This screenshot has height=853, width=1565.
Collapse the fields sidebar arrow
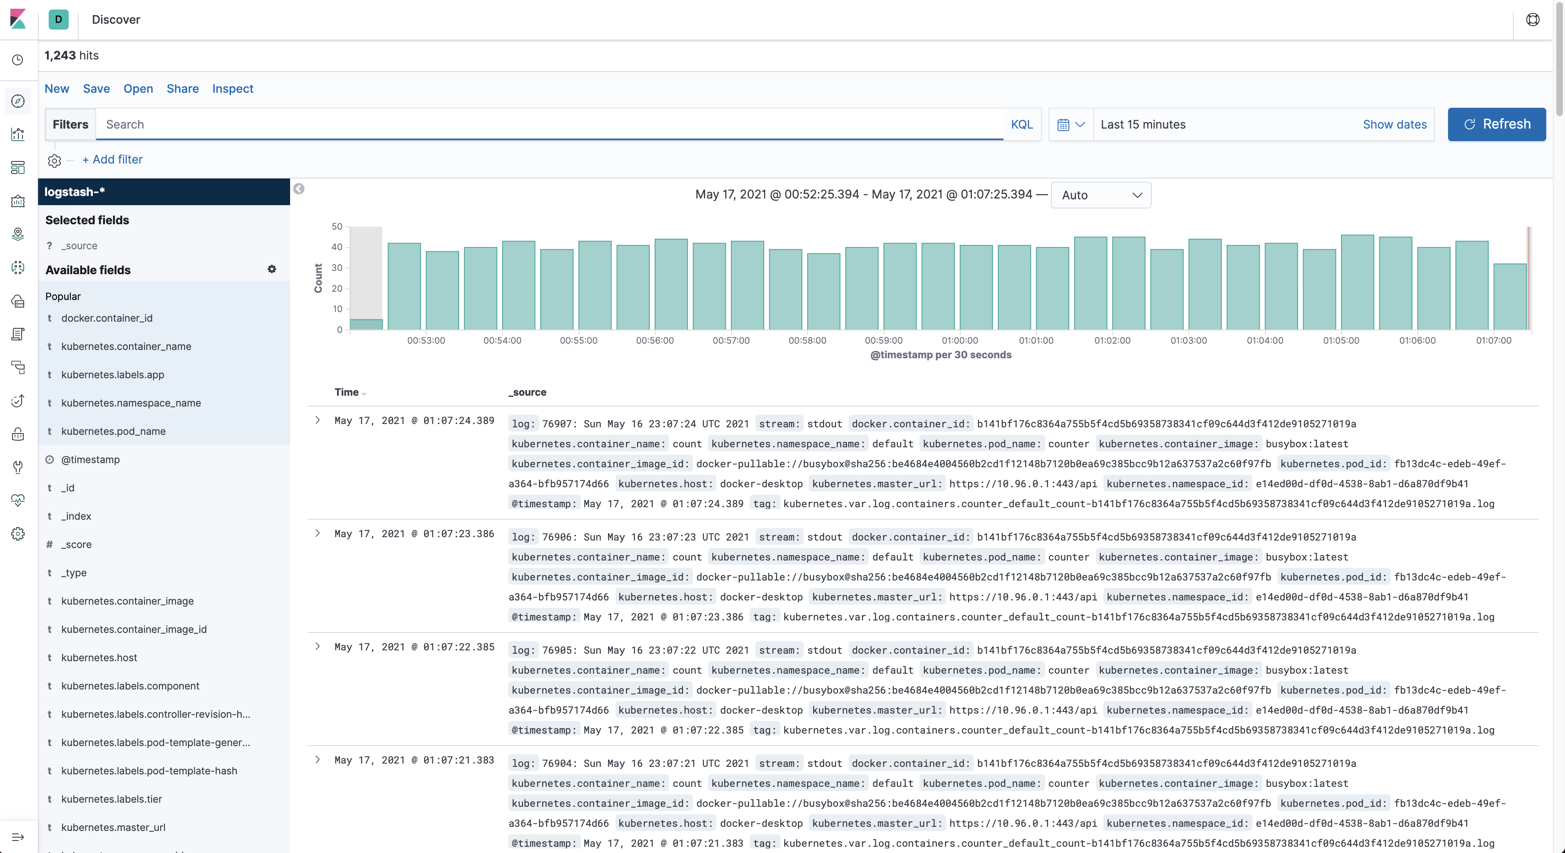pos(299,189)
